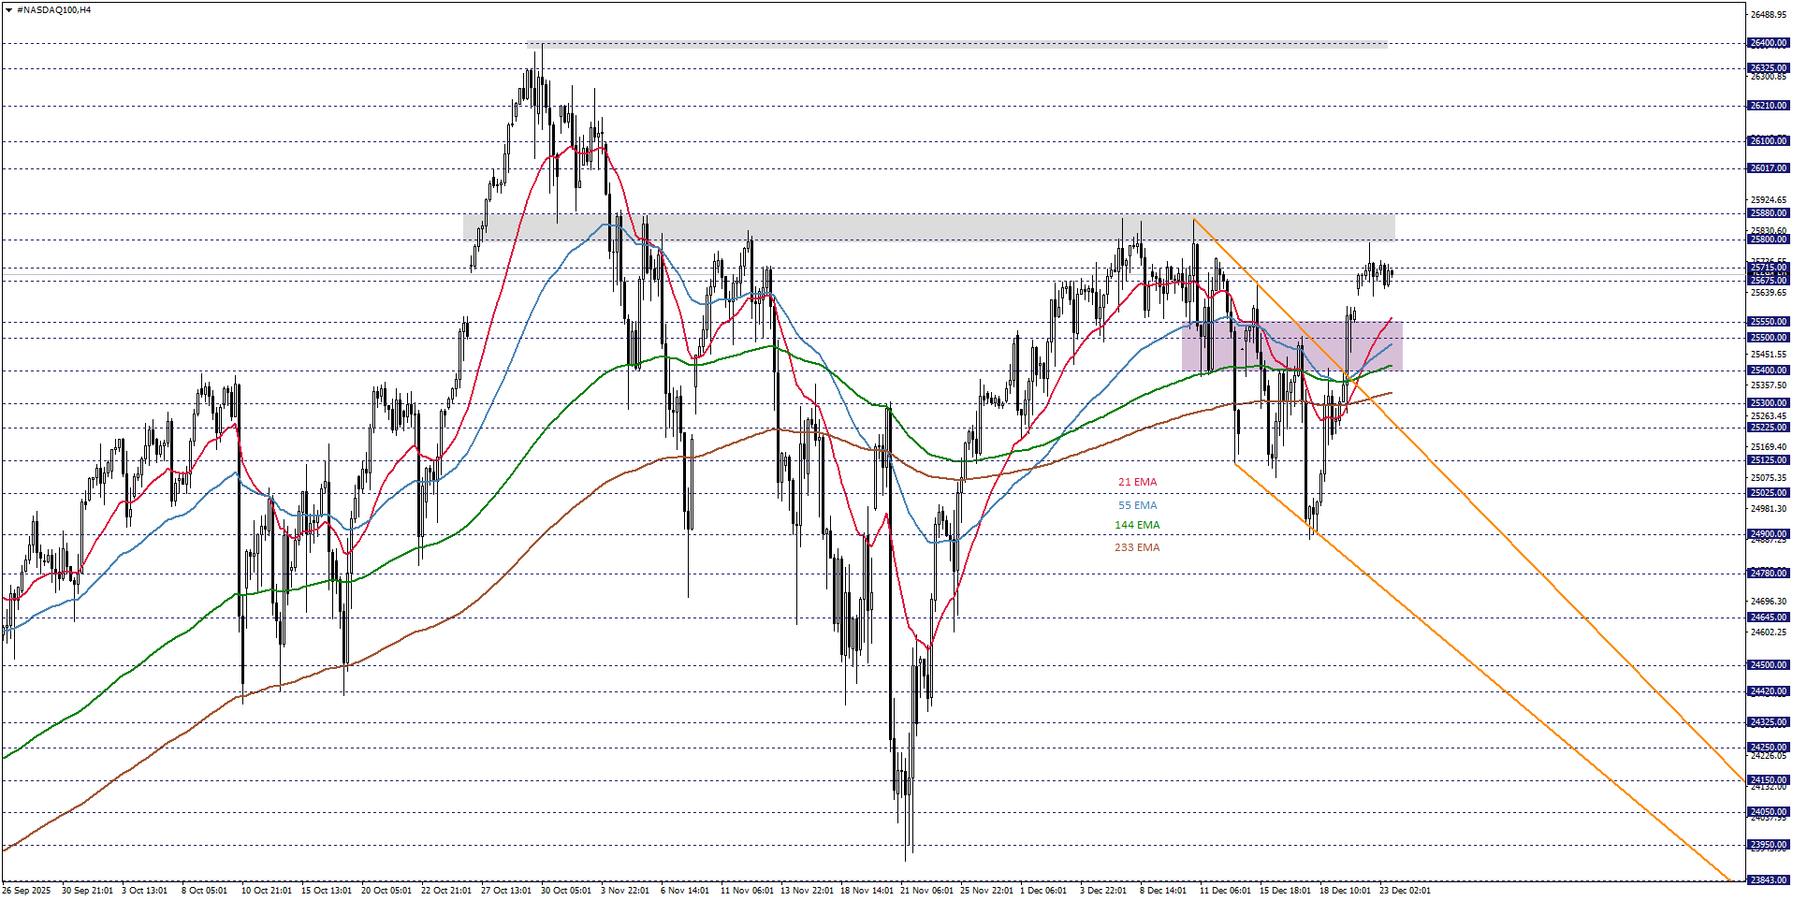This screenshot has height=901, width=1793.
Task: Click the 23843.00 bottom price tag
Action: pos(1768,879)
